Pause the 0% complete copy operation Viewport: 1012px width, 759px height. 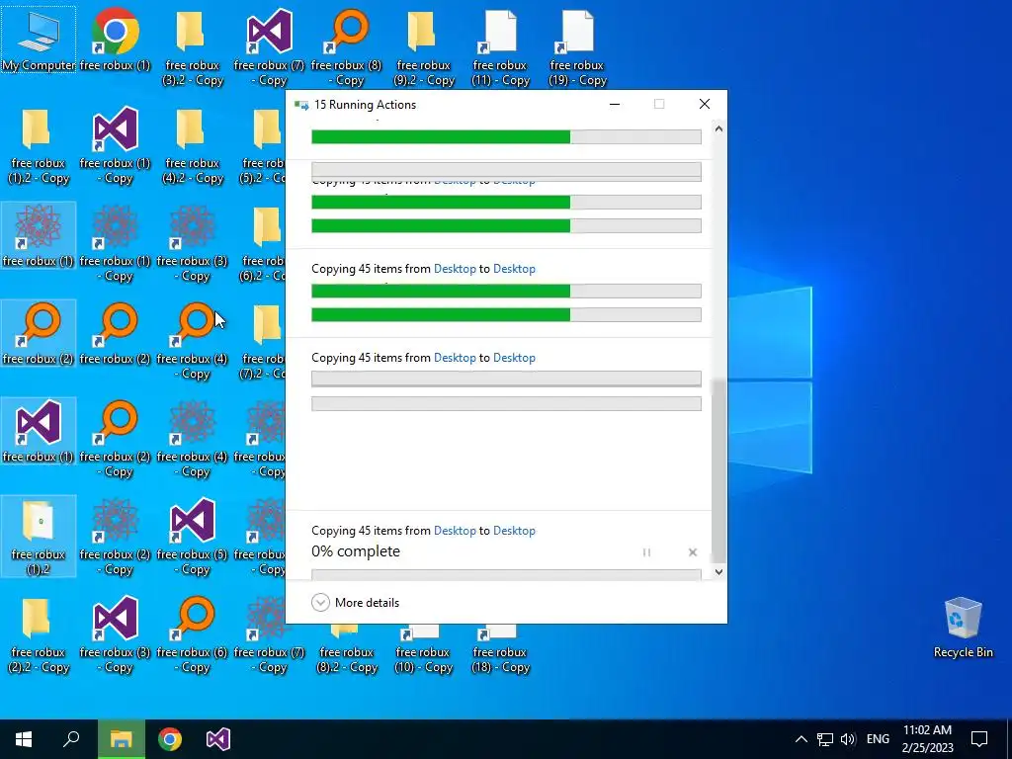pos(646,552)
